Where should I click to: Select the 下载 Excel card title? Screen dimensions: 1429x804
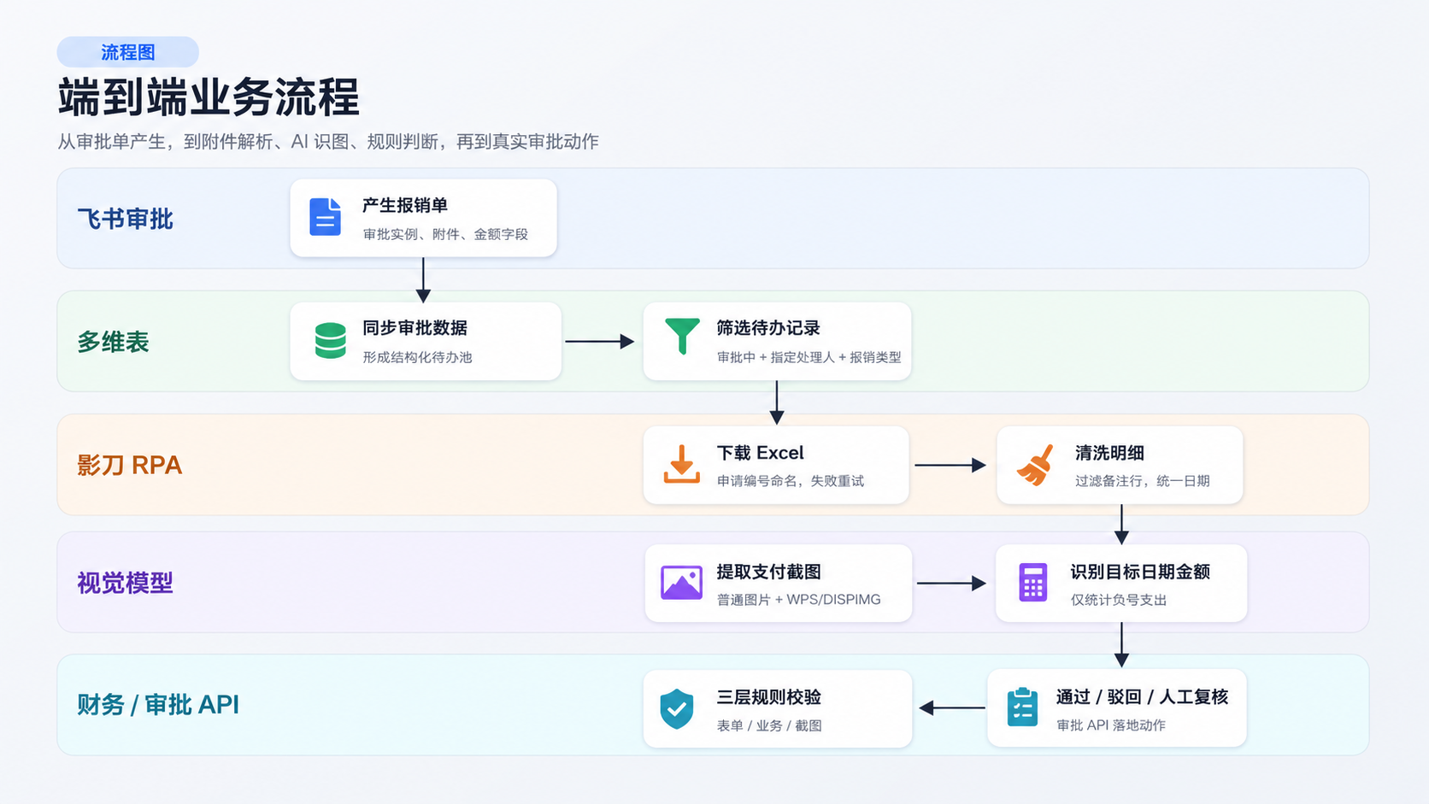point(760,453)
